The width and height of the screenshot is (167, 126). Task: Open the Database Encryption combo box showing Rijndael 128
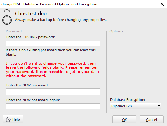tap(135, 106)
